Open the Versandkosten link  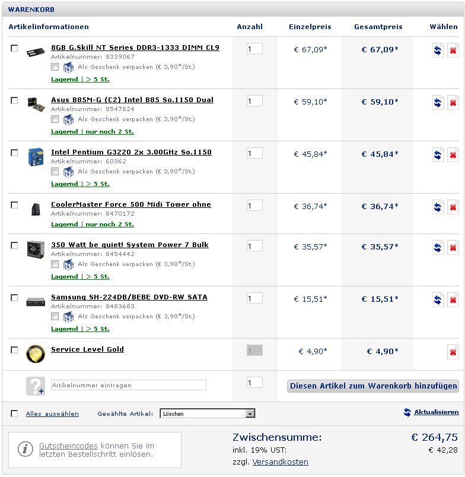(280, 462)
